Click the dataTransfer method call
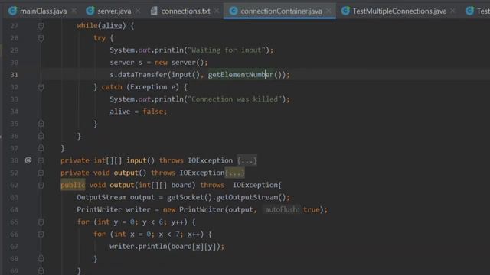Screen dimensions: 490x275 pyautogui.click(x=142, y=75)
